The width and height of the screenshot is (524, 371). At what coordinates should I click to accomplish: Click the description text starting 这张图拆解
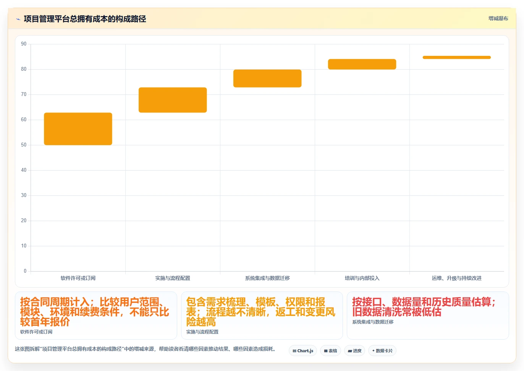pos(146,349)
